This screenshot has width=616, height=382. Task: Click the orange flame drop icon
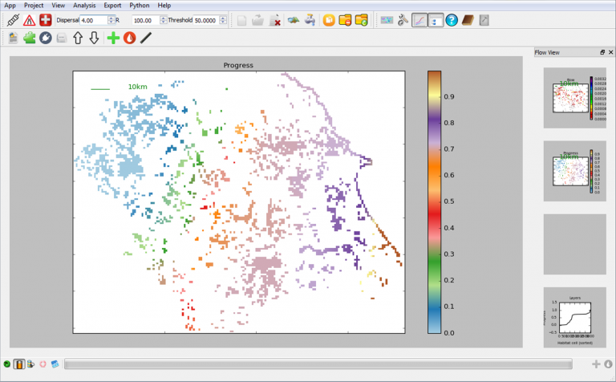pos(129,38)
